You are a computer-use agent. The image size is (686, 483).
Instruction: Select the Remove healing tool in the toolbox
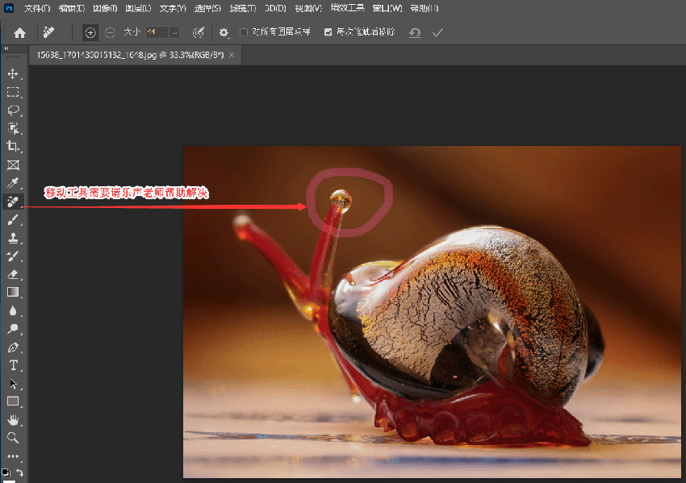[x=13, y=201]
